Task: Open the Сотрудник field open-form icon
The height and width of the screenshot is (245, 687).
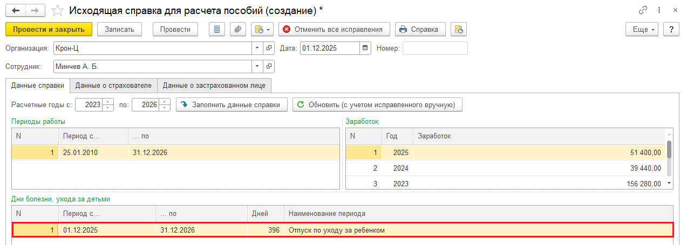Action: [269, 67]
